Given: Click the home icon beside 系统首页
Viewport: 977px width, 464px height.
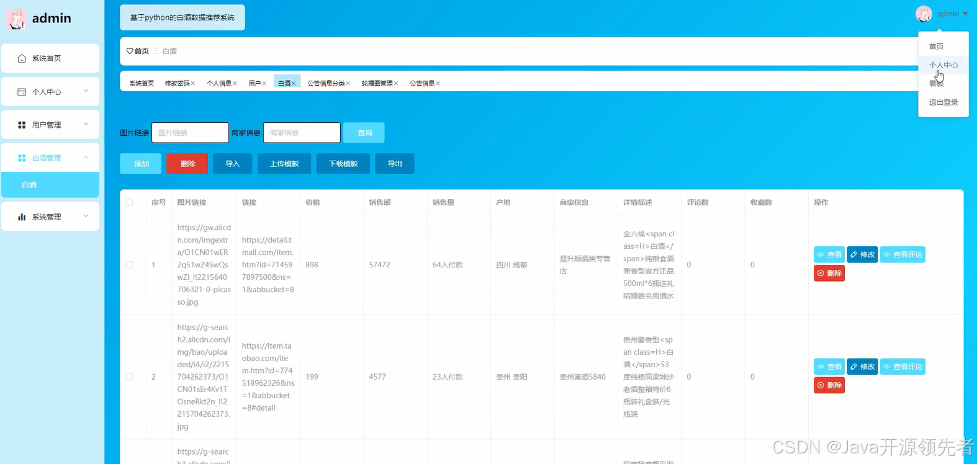Looking at the screenshot, I should click(x=22, y=58).
